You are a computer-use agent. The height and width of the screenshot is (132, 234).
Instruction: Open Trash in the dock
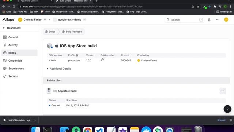point(198,129)
